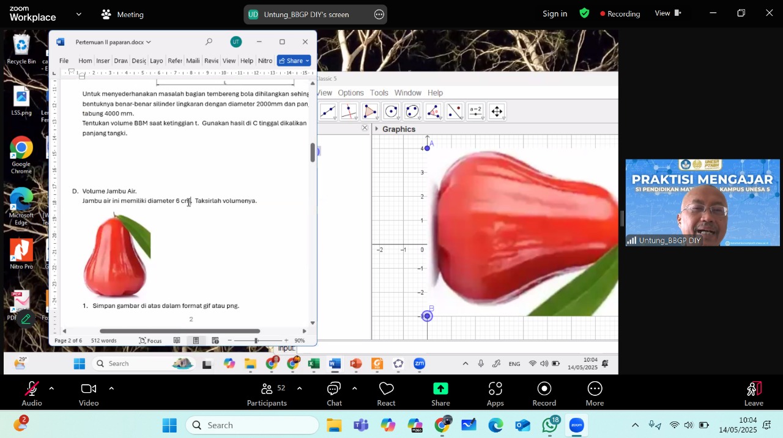Select Word Print Layout view icon
783x438 pixels.
(196, 340)
